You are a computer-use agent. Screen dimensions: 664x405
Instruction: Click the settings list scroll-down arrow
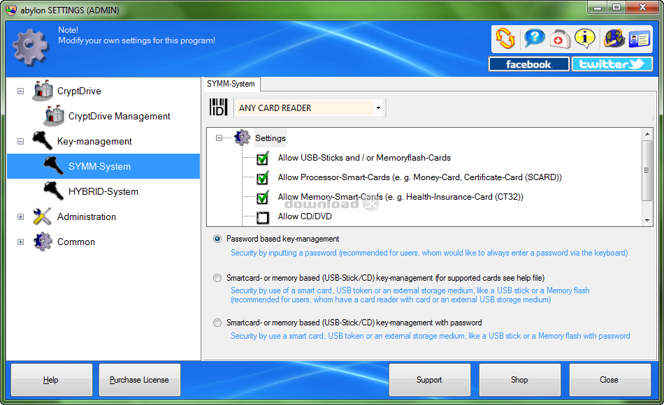647,220
